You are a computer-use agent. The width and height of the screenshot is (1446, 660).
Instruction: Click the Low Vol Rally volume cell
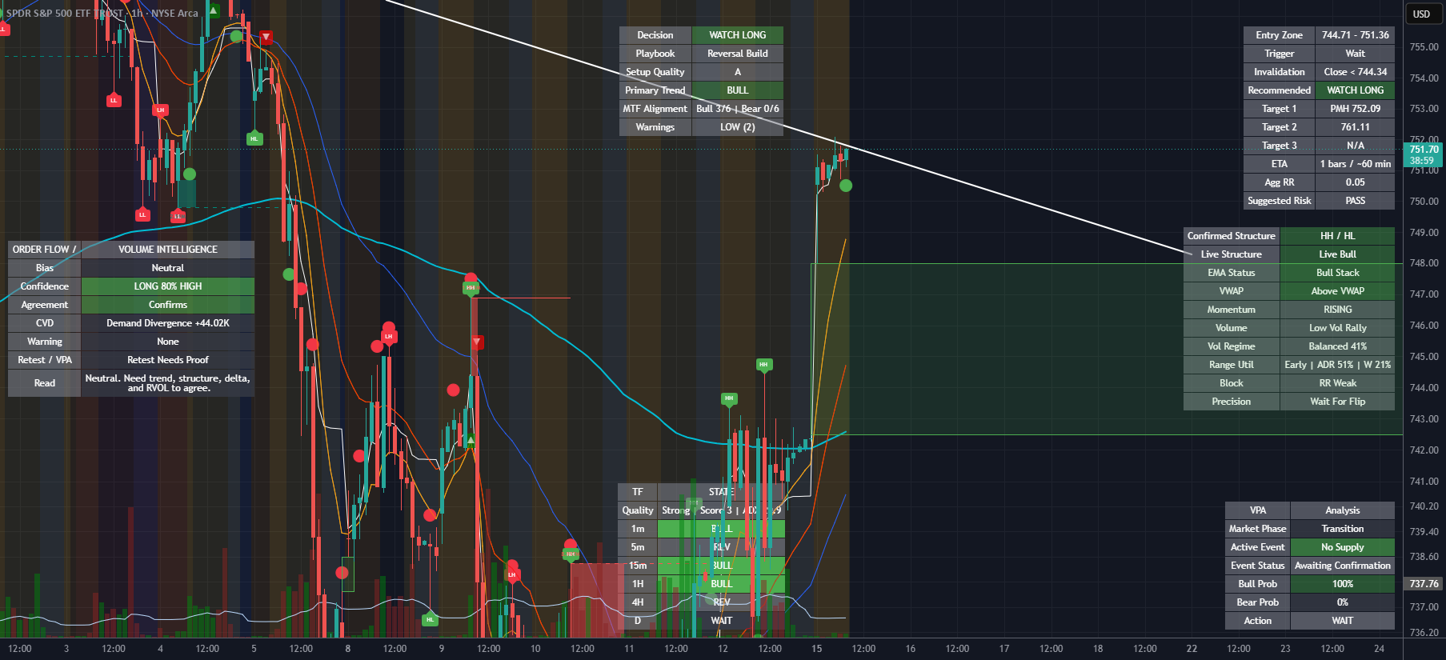(x=1337, y=328)
